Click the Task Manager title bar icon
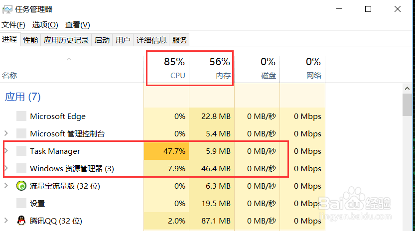 tap(7, 9)
